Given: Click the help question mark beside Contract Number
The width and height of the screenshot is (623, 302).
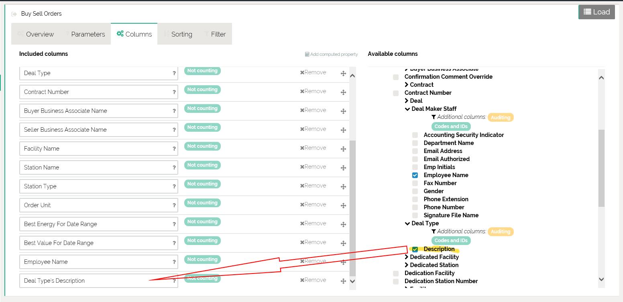Looking at the screenshot, I should [174, 92].
